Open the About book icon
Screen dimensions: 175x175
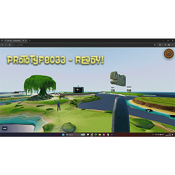[129, 90]
